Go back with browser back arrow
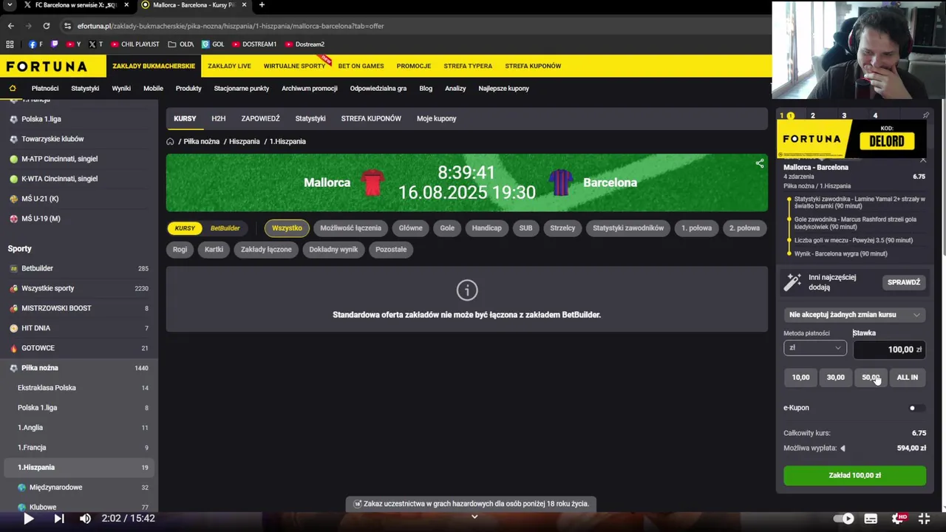The height and width of the screenshot is (532, 946). [10, 26]
